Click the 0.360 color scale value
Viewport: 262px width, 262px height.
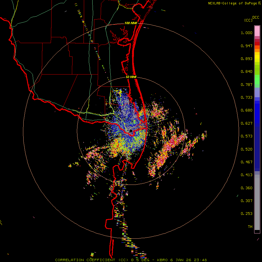point(247,188)
